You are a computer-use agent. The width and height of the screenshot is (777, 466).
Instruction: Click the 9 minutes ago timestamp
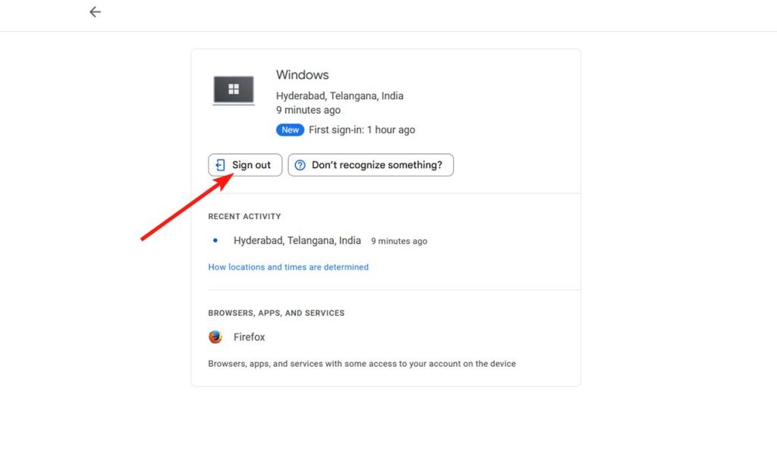tap(308, 109)
